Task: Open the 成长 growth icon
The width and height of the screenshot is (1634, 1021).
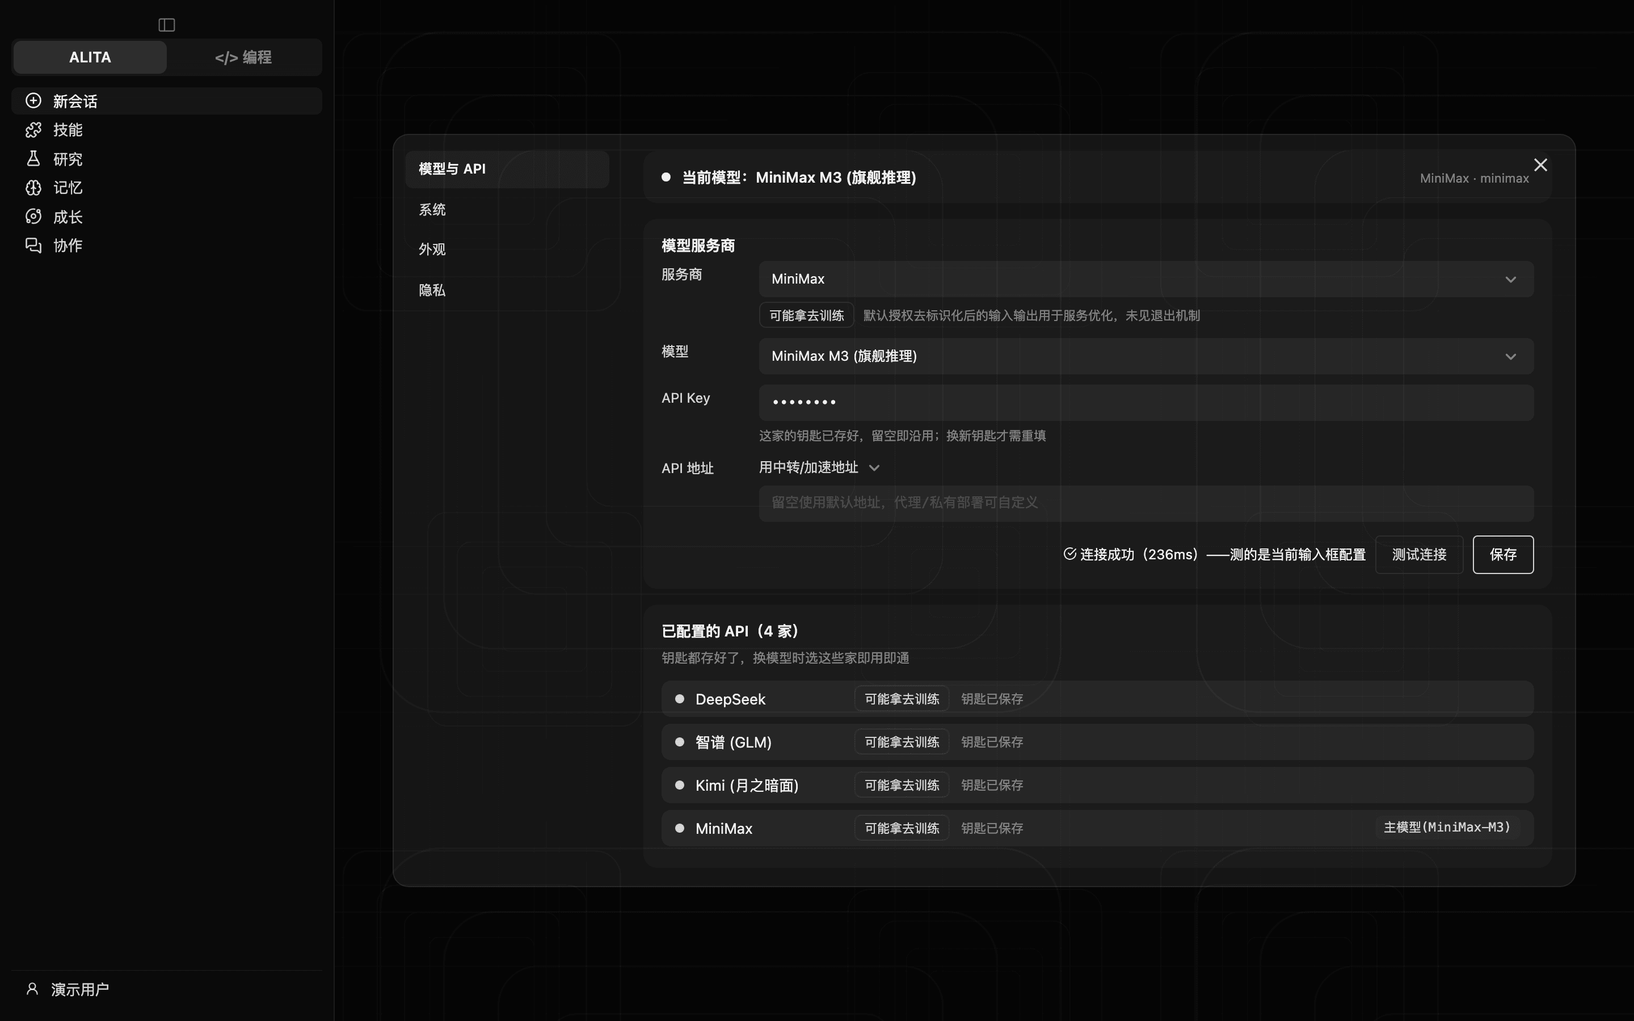Action: [x=33, y=216]
